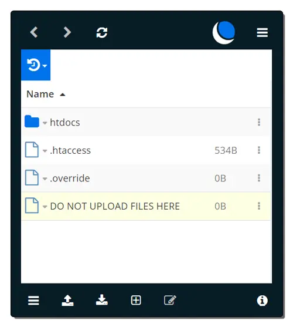Expand the .override row dropdown arrow

45,178
